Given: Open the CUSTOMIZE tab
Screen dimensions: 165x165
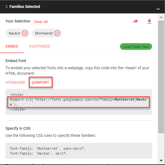Looking at the screenshot, I should click(x=40, y=46).
